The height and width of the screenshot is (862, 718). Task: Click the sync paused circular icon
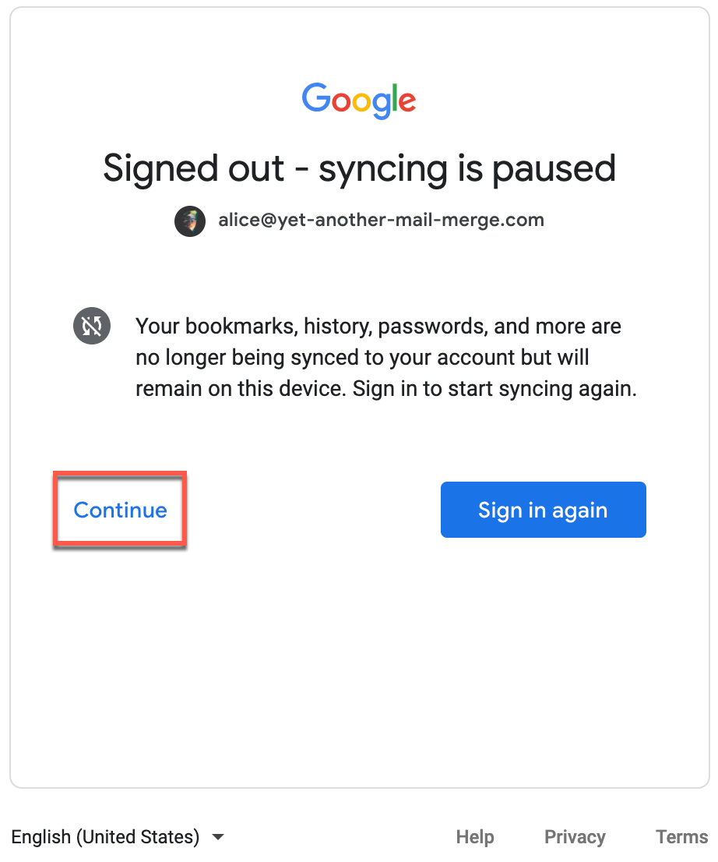92,327
